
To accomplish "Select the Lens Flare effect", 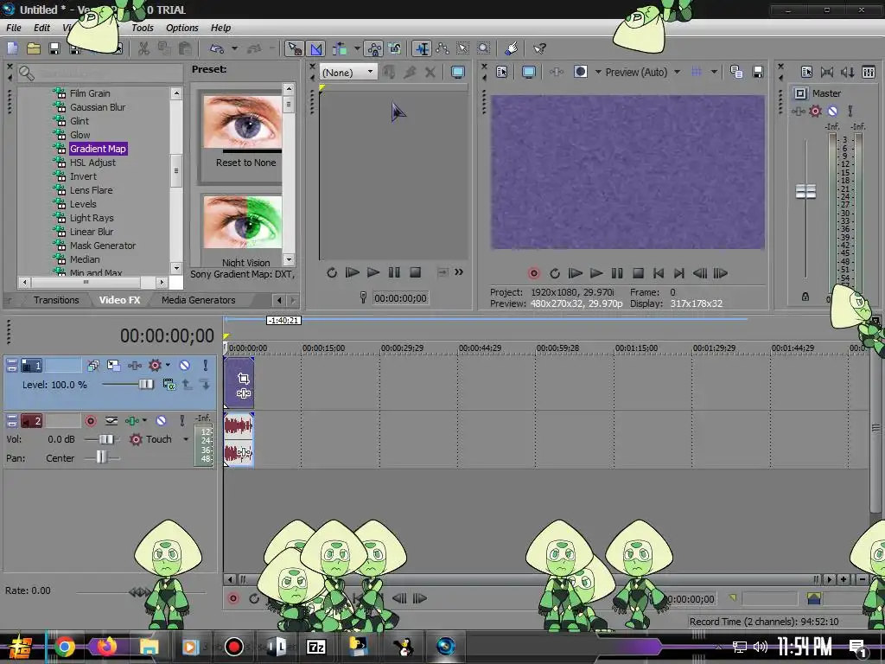I will click(x=91, y=190).
